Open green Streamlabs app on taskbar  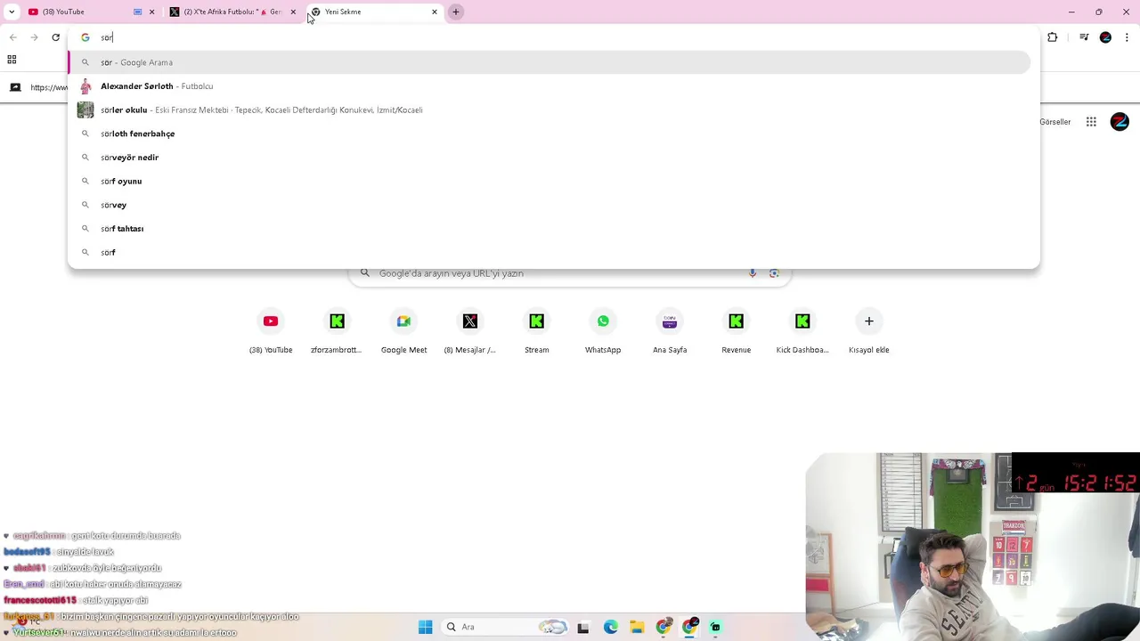click(x=715, y=627)
